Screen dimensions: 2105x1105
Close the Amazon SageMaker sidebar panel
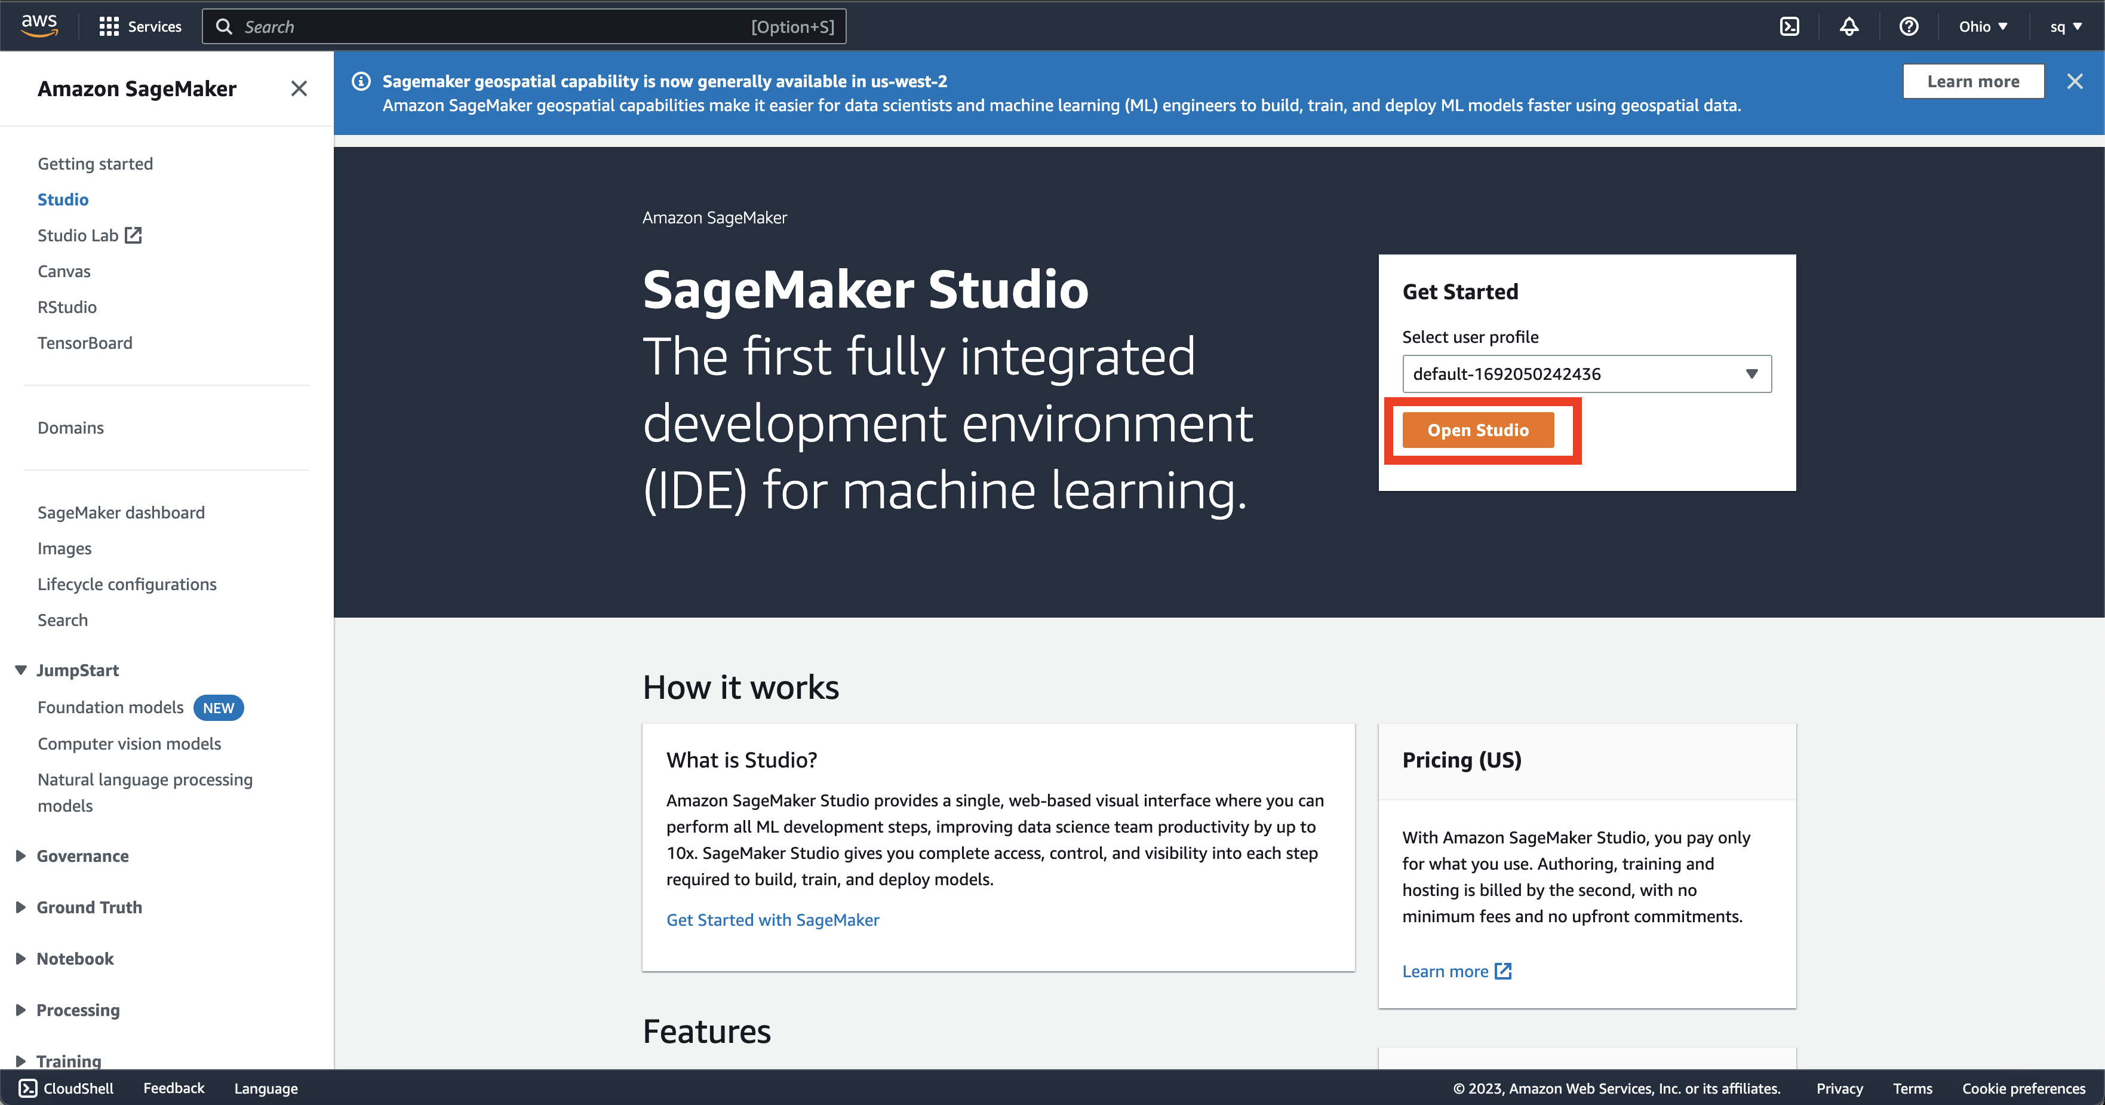pyautogui.click(x=299, y=88)
